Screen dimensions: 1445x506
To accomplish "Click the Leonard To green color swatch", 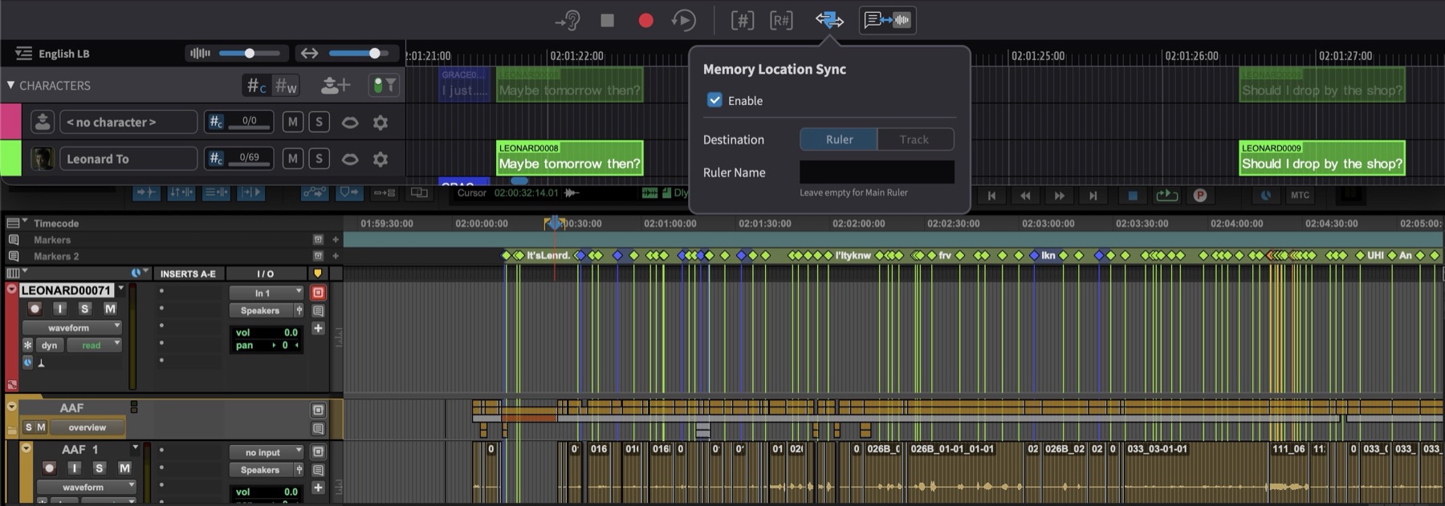I will coord(10,158).
